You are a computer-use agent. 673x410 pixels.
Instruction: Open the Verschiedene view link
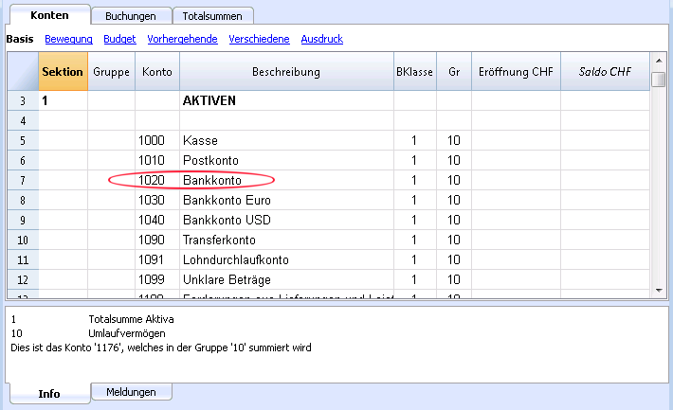tap(259, 39)
